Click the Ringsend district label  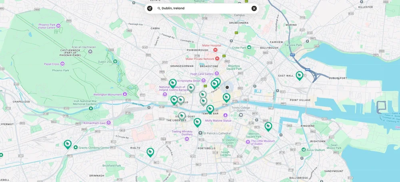tap(307, 126)
